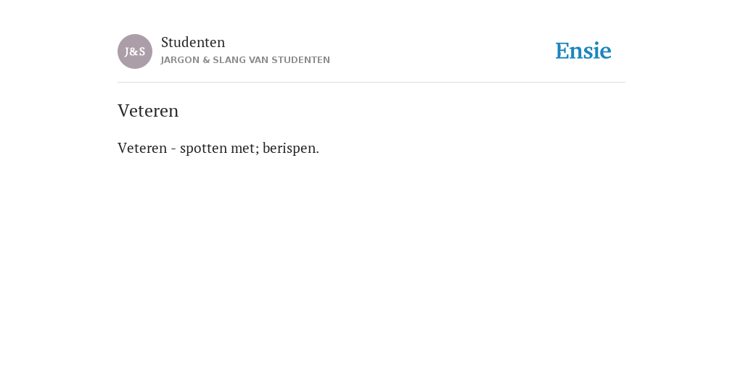Open the Studenten author title
Screen dimensions: 743x371
pyautogui.click(x=193, y=42)
